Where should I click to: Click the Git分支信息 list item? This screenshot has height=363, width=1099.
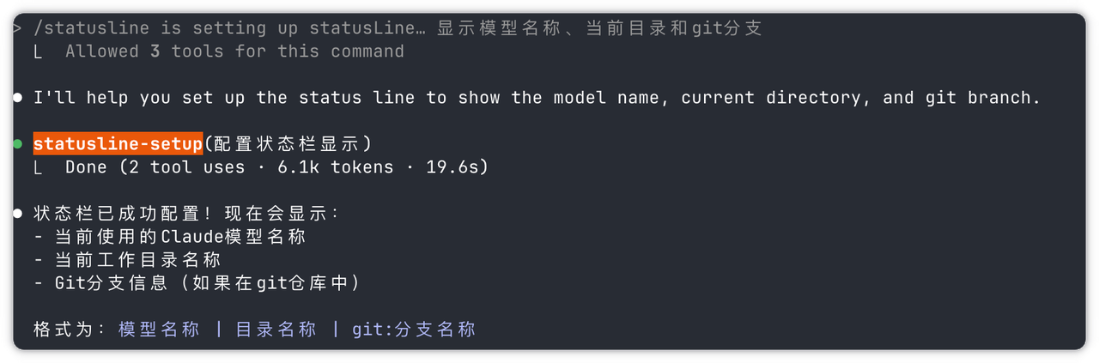click(206, 283)
